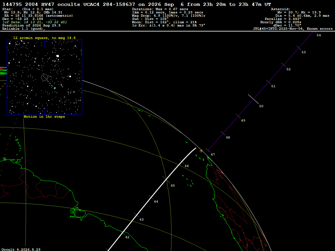
Task: Click the green asteroid motion dashes in the chart
Action: 49,82
